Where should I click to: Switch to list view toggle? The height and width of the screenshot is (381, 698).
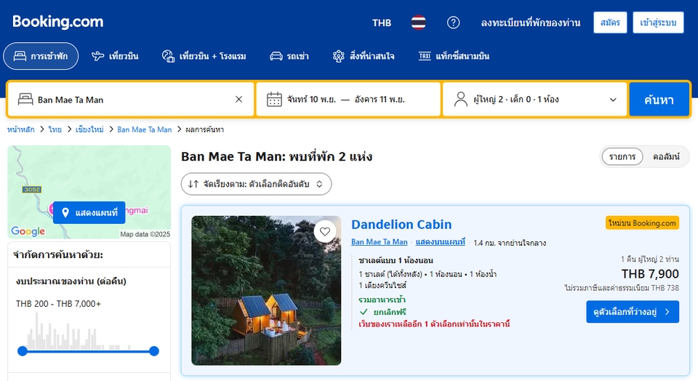622,156
